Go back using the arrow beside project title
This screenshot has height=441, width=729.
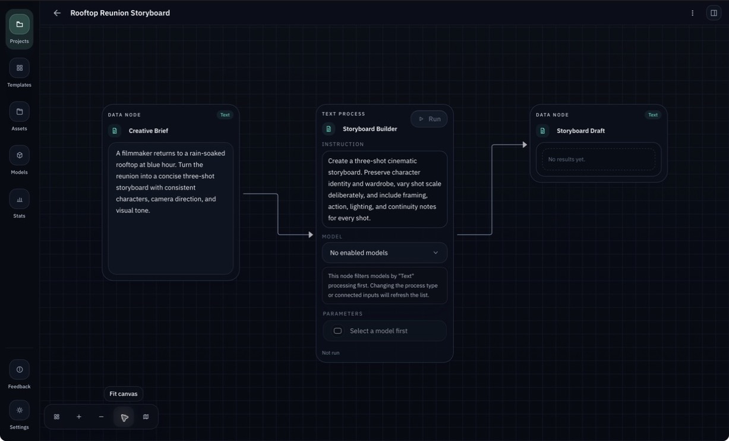(57, 13)
